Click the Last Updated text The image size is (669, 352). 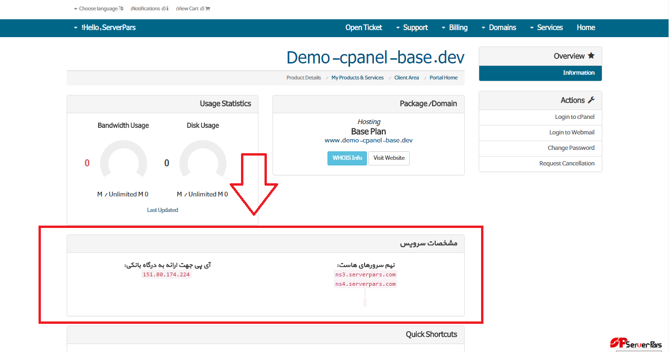163,210
